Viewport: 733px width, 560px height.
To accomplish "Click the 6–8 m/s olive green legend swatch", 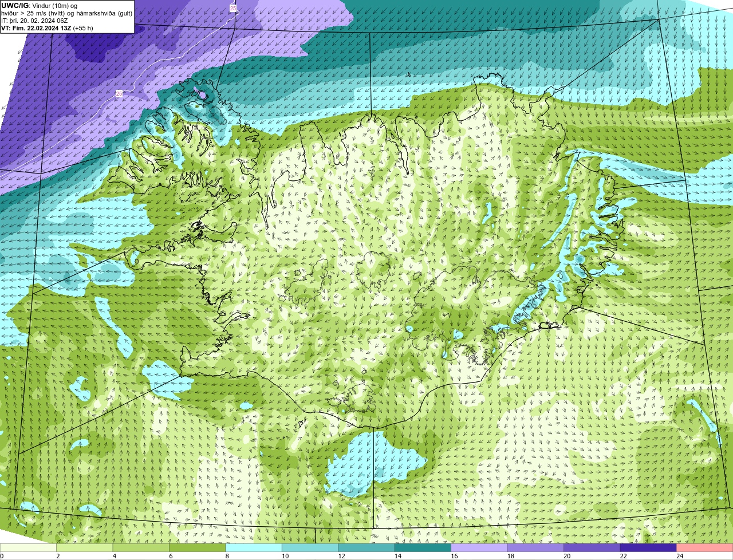I will [x=198, y=547].
